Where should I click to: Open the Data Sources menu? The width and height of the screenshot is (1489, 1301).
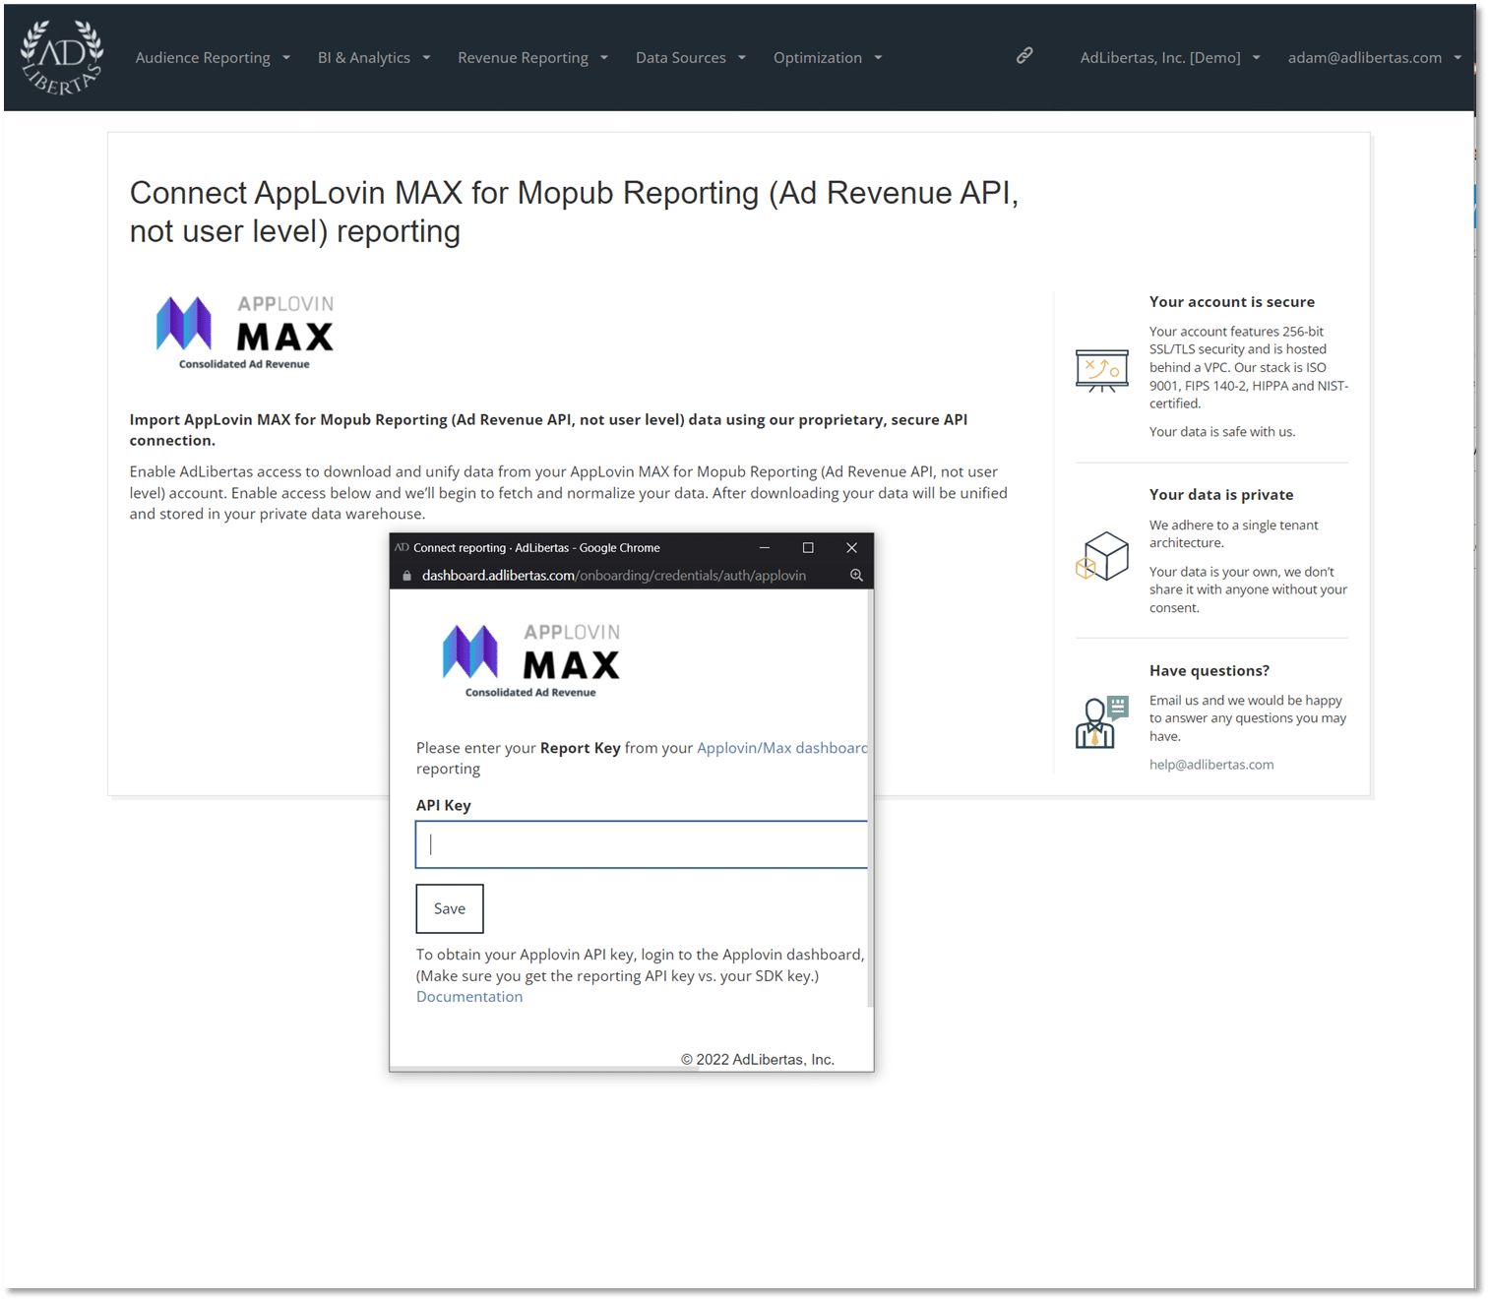(x=691, y=58)
